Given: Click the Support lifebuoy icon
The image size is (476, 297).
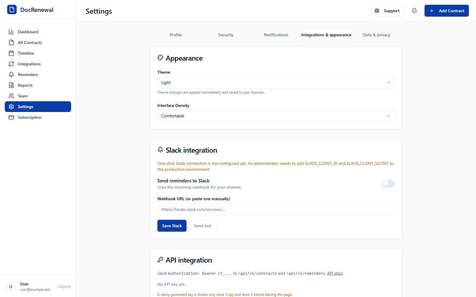Looking at the screenshot, I should 377,11.
